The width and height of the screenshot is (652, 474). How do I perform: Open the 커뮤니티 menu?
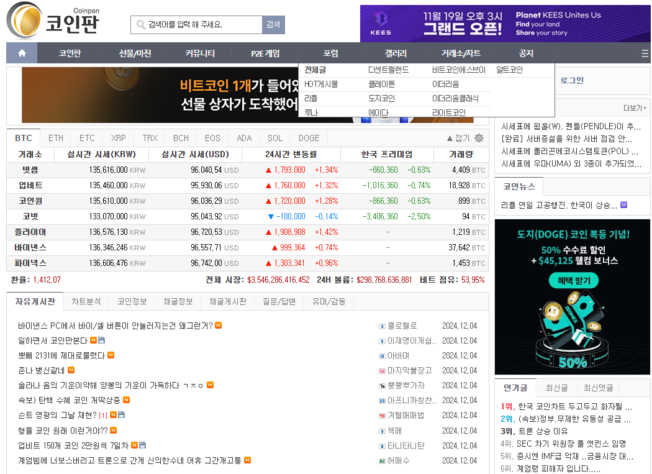pyautogui.click(x=200, y=53)
